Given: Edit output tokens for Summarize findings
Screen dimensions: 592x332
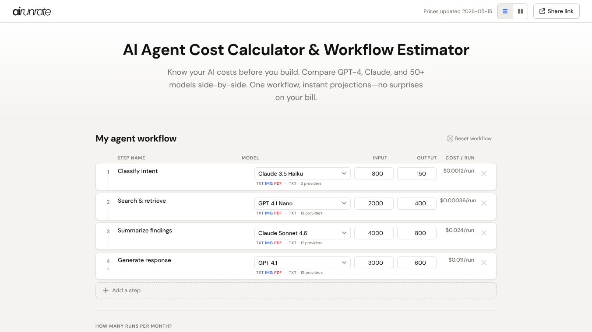Looking at the screenshot, I should tap(417, 233).
